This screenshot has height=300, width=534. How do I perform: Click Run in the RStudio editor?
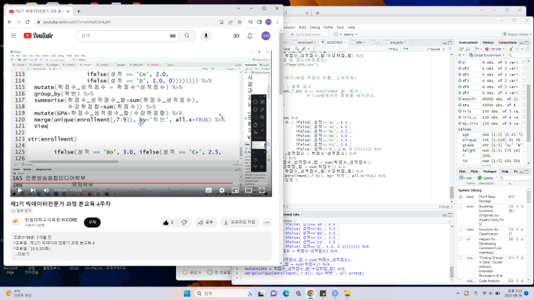(x=394, y=49)
